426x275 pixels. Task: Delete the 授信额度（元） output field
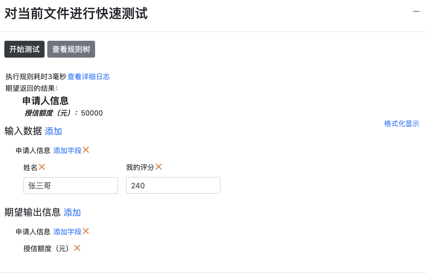pos(77,248)
